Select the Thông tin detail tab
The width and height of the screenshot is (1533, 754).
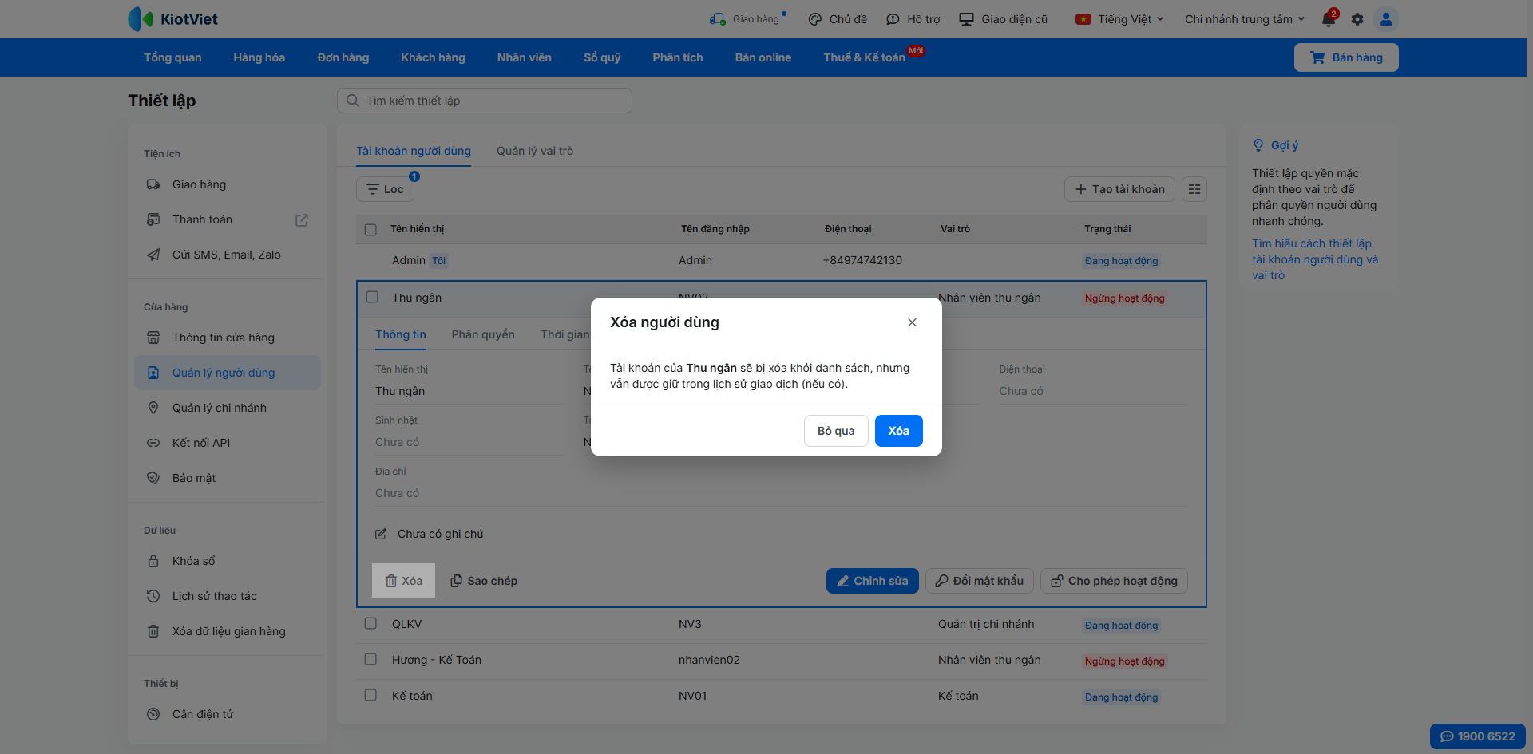point(401,334)
